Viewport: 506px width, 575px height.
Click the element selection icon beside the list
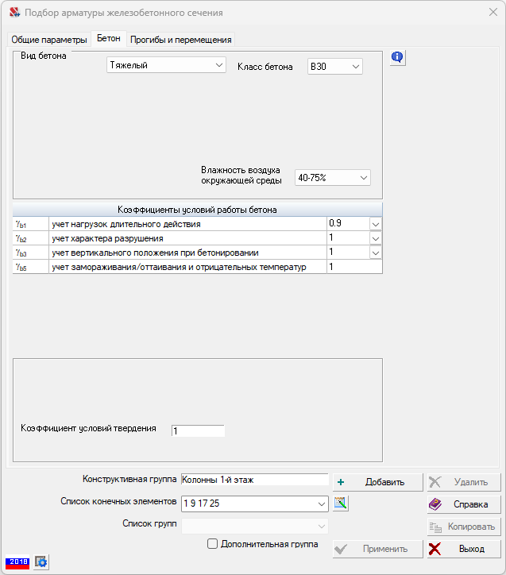coord(341,504)
